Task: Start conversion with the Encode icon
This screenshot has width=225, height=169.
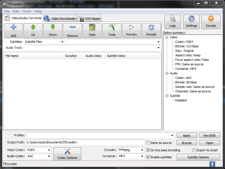Action: 151,28
